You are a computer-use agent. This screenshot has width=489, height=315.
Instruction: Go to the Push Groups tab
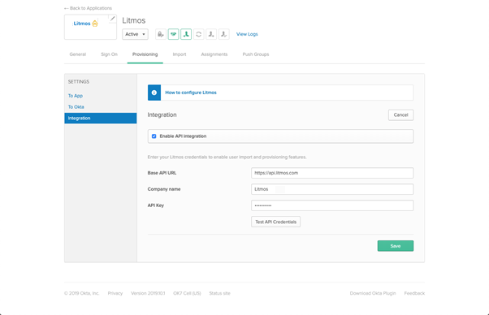(256, 54)
